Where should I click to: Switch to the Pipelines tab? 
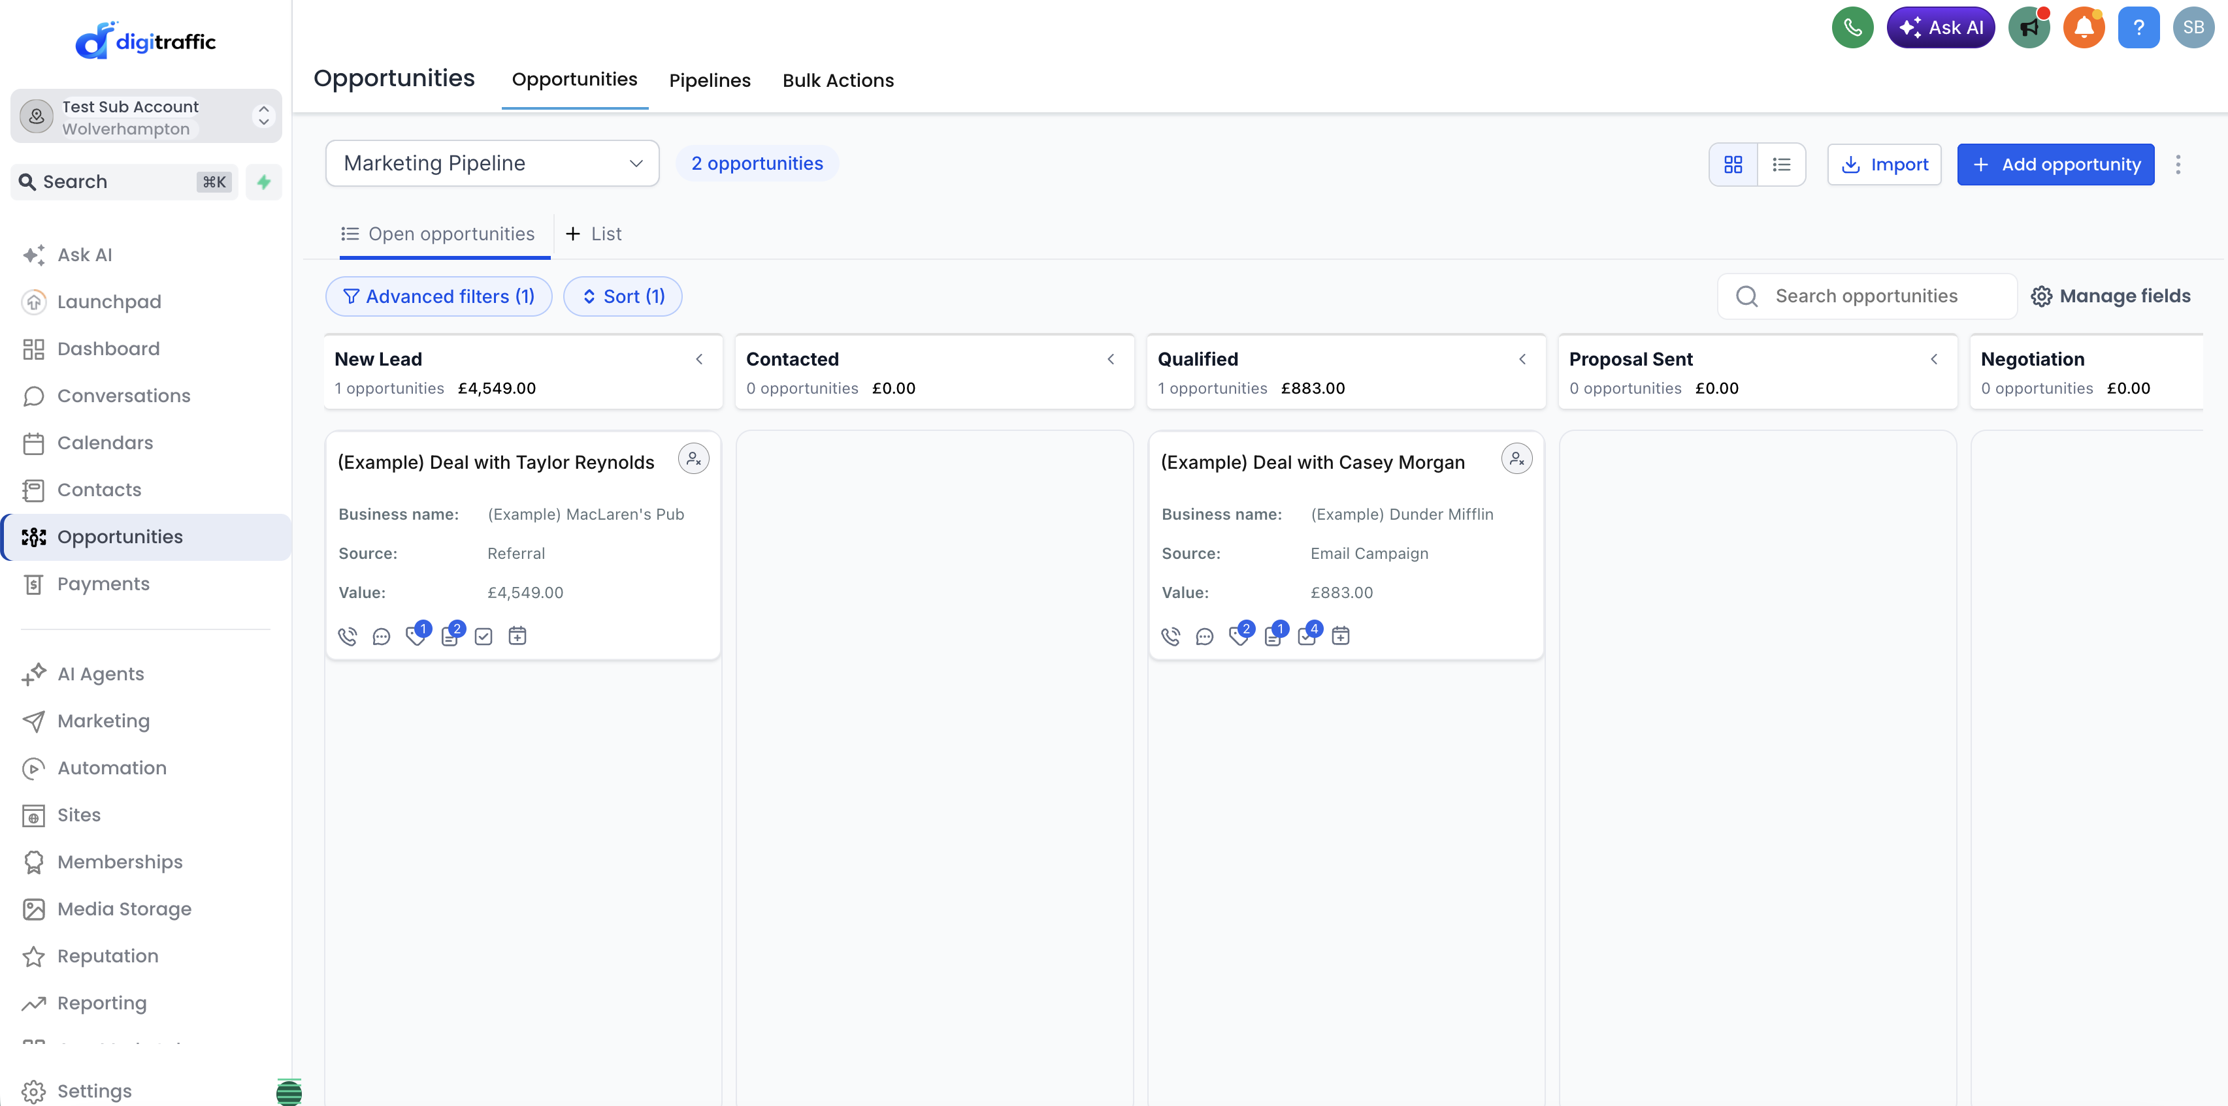coord(710,80)
